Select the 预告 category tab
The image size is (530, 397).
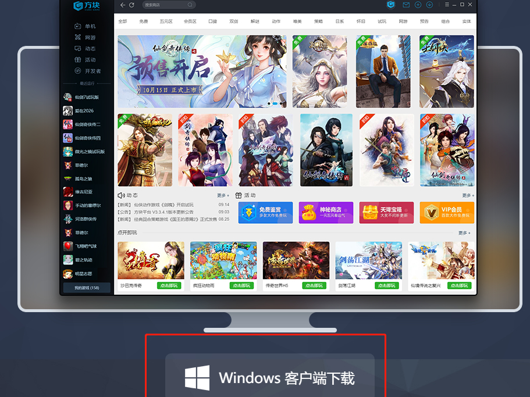point(424,22)
